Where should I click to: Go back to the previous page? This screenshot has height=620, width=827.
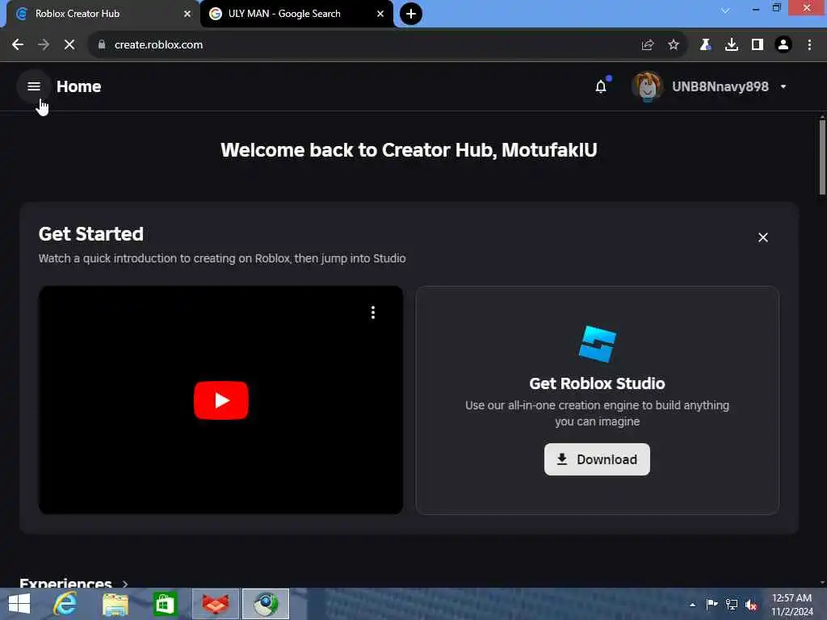pyautogui.click(x=18, y=45)
